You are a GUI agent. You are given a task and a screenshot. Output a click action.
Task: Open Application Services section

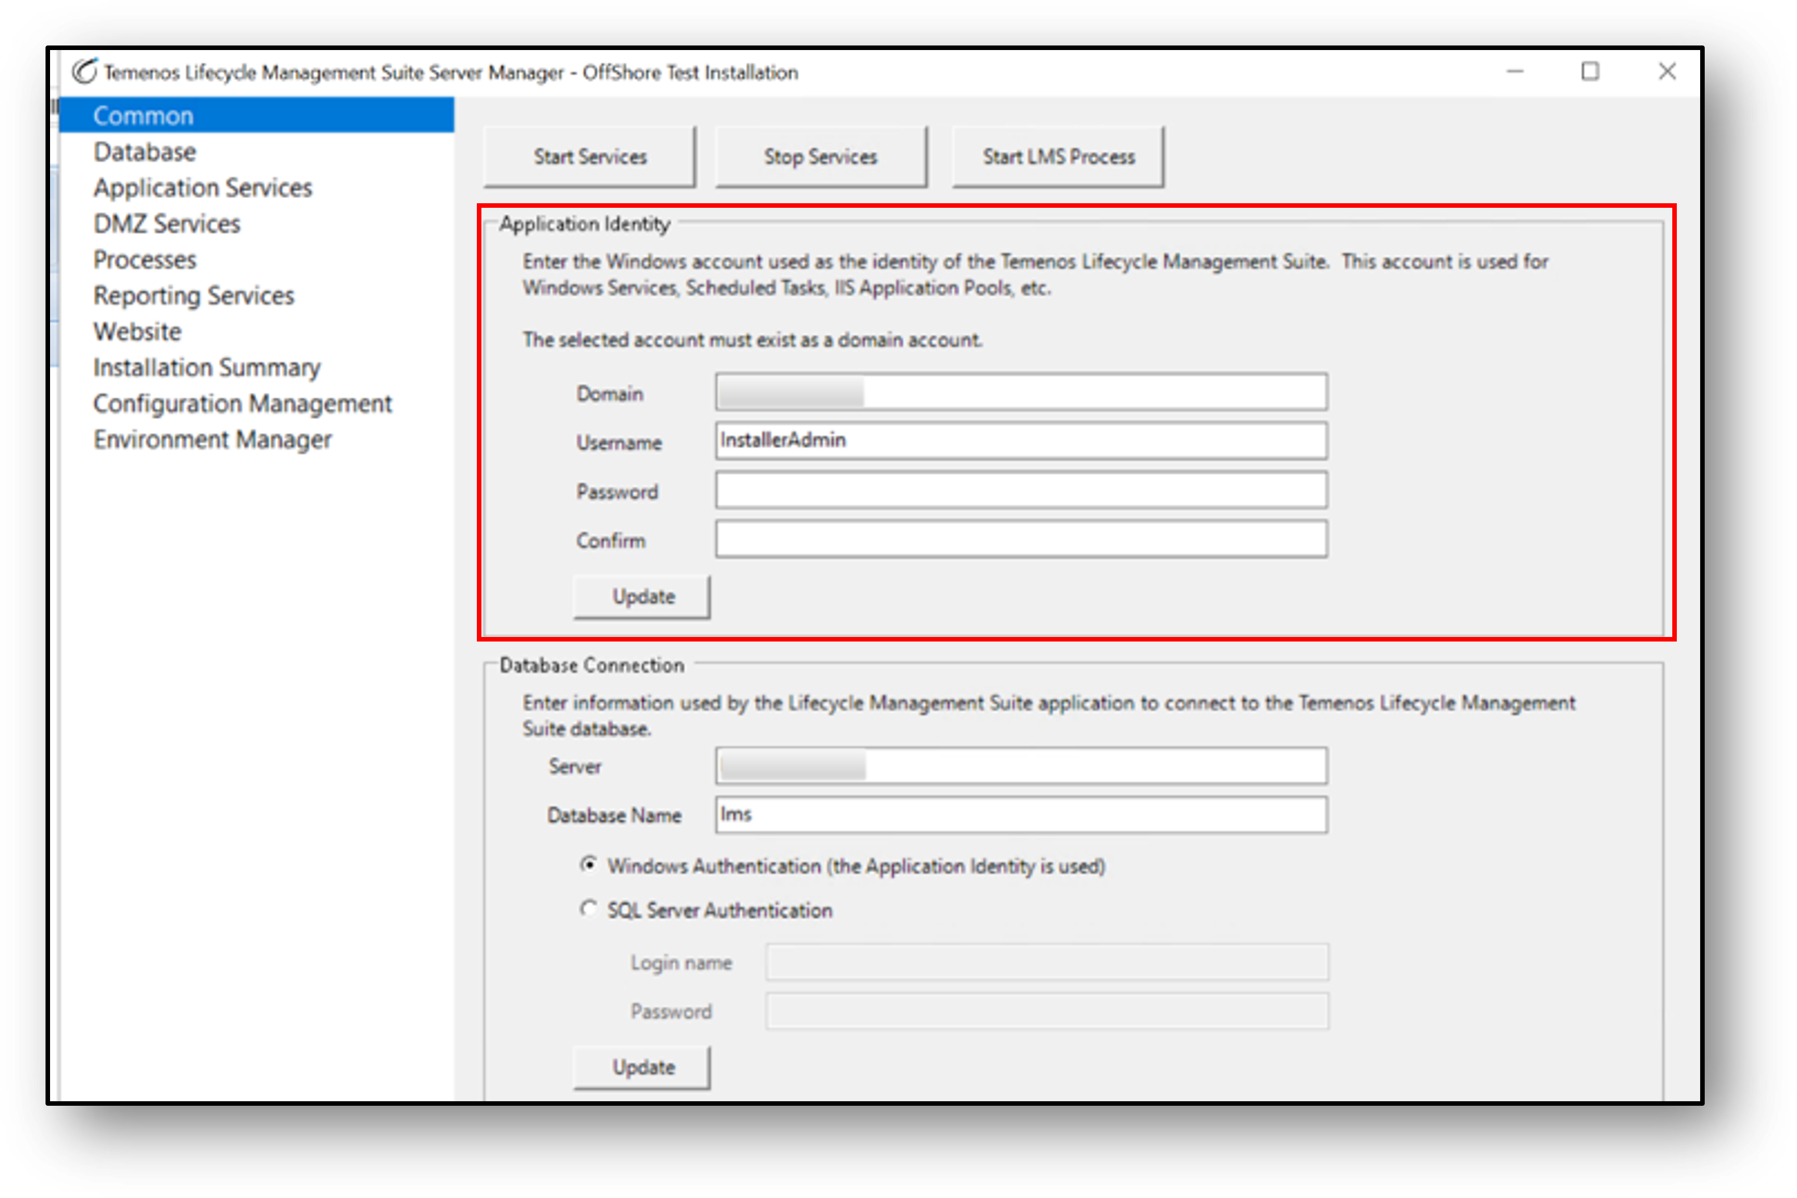pos(203,188)
